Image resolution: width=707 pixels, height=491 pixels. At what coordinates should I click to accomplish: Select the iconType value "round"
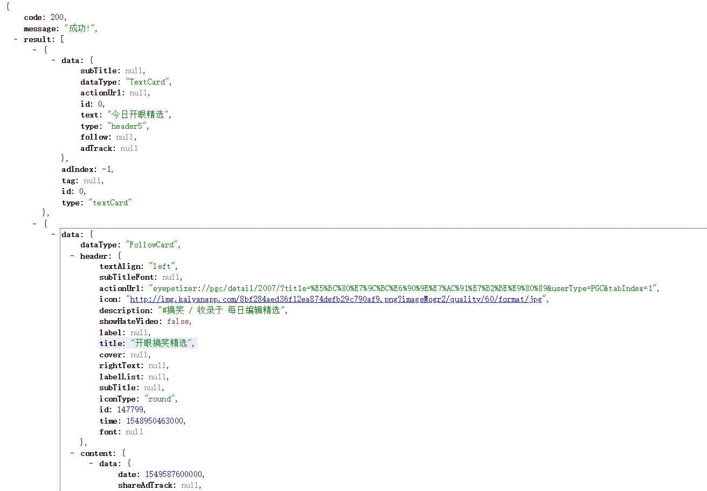pyautogui.click(x=160, y=399)
